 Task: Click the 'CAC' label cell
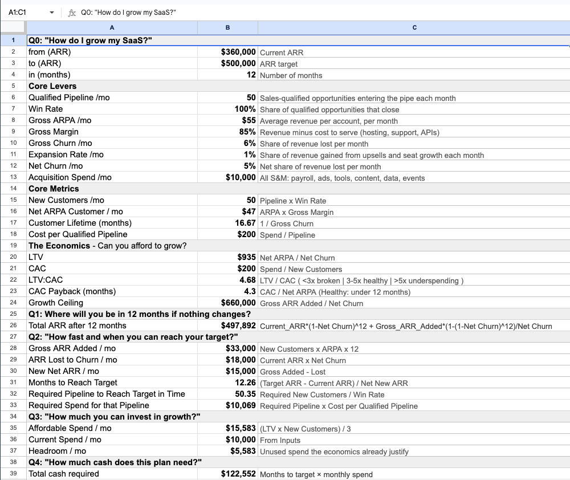[x=112, y=269]
